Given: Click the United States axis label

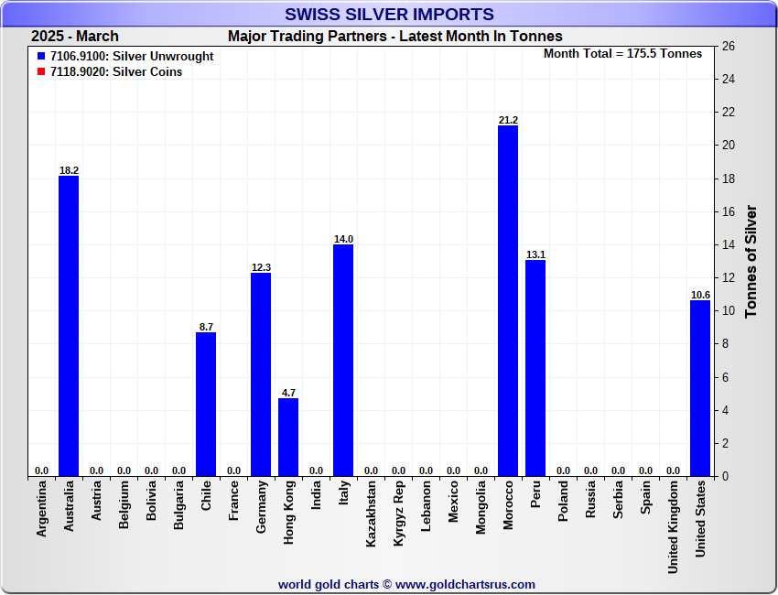Looking at the screenshot, I should (x=700, y=519).
